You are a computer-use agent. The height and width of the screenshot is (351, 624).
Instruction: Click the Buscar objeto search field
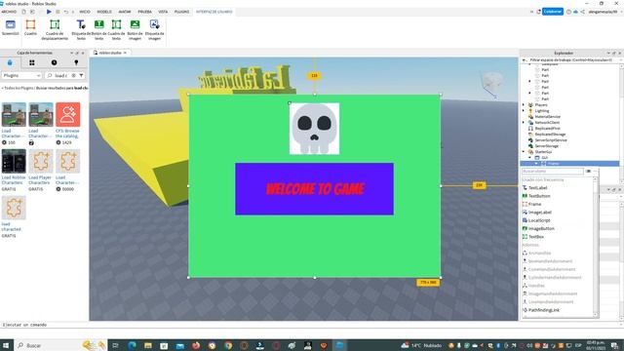552,172
